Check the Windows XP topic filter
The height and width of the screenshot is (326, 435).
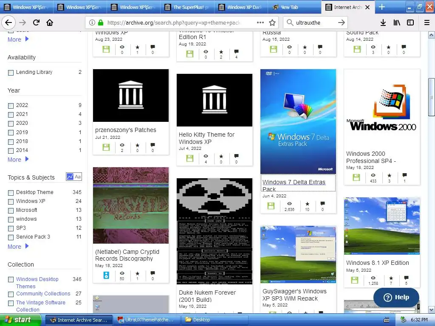(x=11, y=202)
